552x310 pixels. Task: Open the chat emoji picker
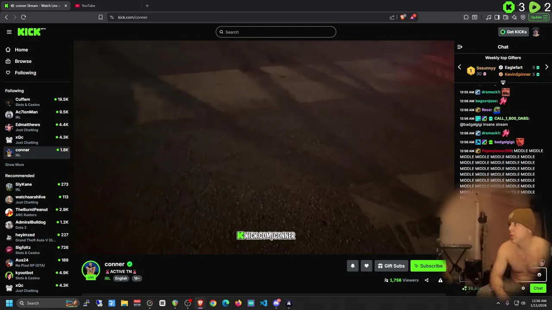pos(539,275)
